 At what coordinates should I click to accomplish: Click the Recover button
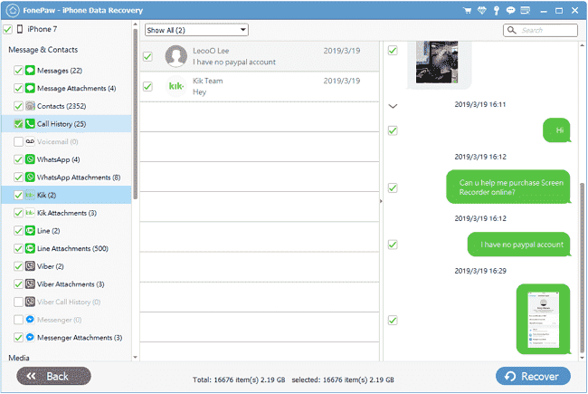533,376
